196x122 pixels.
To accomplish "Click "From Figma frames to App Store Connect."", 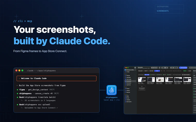I will click(x=40, y=51).
